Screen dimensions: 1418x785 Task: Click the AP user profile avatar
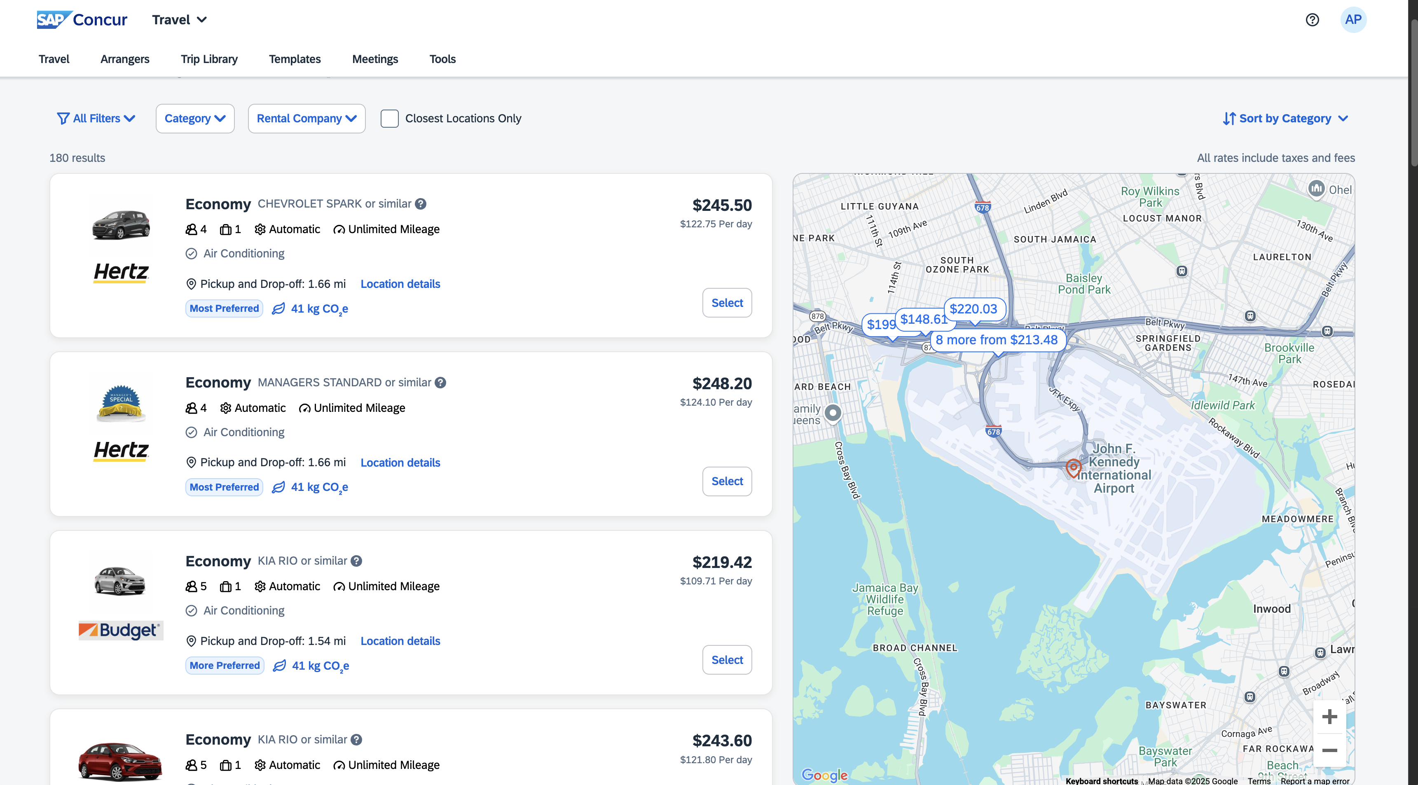[1353, 20]
